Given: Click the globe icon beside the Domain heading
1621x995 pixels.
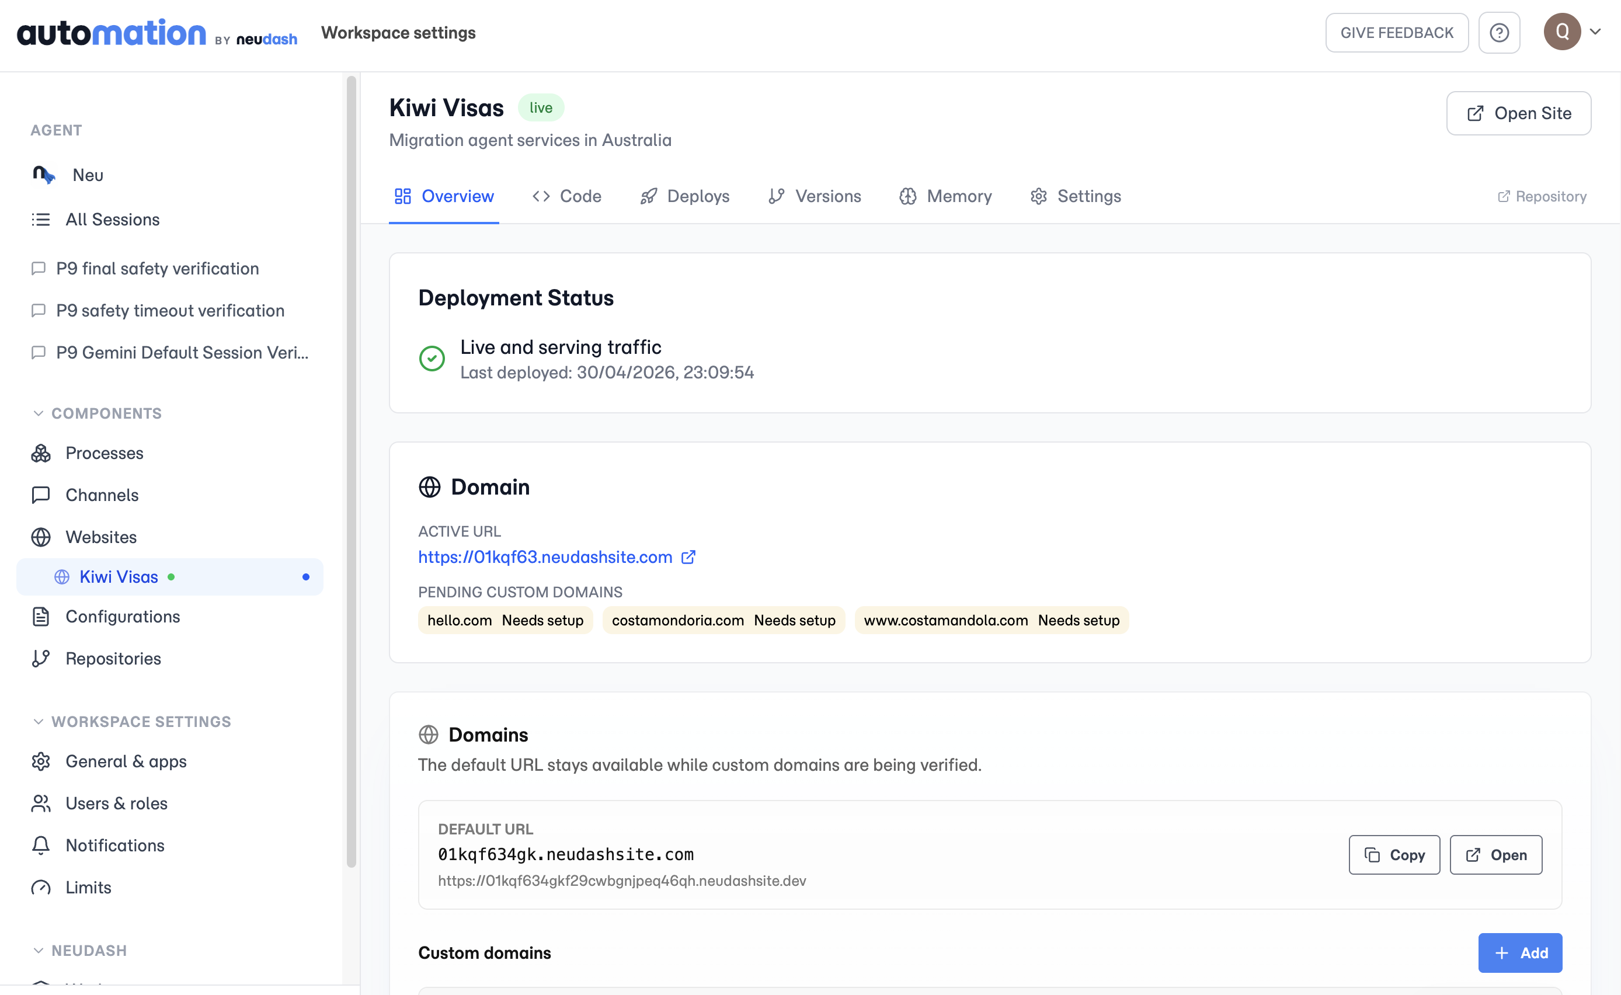Looking at the screenshot, I should point(430,487).
